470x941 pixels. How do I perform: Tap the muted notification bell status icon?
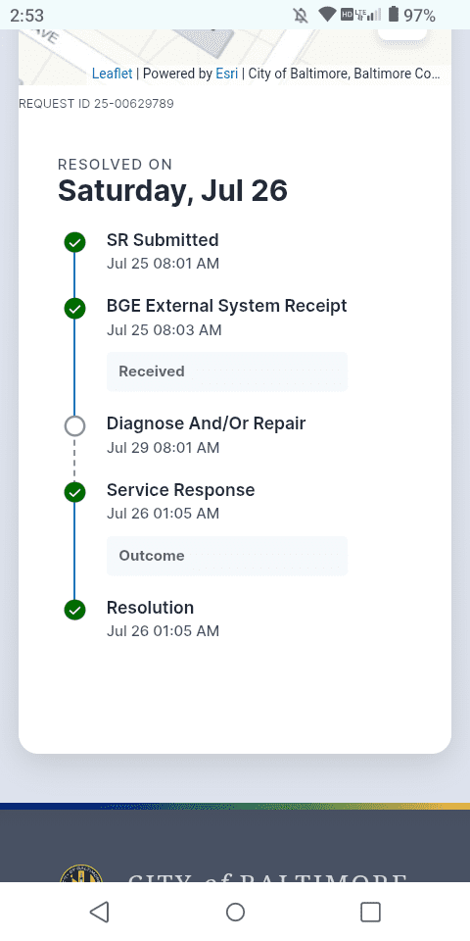pyautogui.click(x=301, y=15)
